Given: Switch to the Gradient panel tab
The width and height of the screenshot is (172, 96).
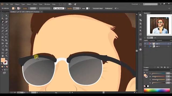Looking at the screenshot, I should [x=159, y=40].
